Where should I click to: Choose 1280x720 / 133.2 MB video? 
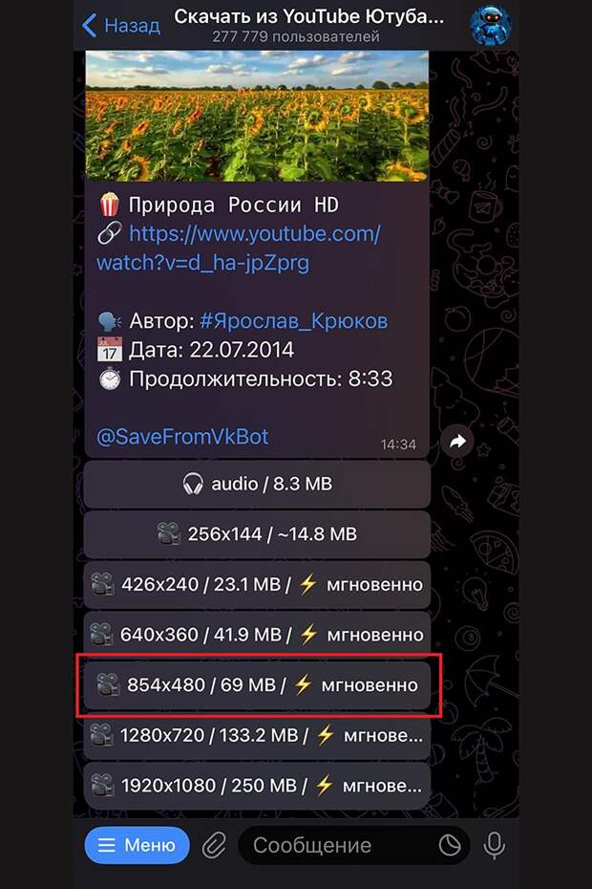(257, 735)
